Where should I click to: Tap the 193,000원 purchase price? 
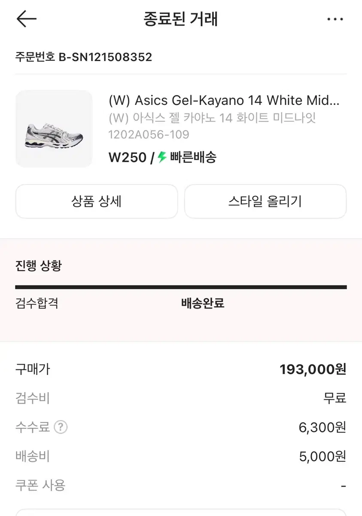click(x=313, y=369)
